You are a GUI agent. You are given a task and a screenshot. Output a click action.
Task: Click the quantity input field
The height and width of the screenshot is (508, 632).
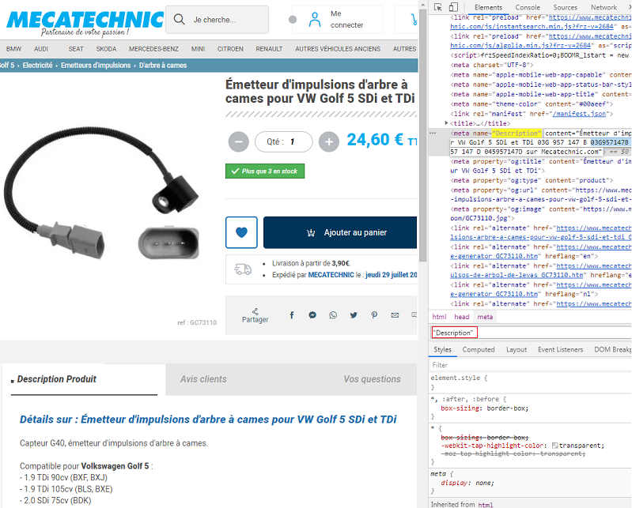pyautogui.click(x=284, y=141)
